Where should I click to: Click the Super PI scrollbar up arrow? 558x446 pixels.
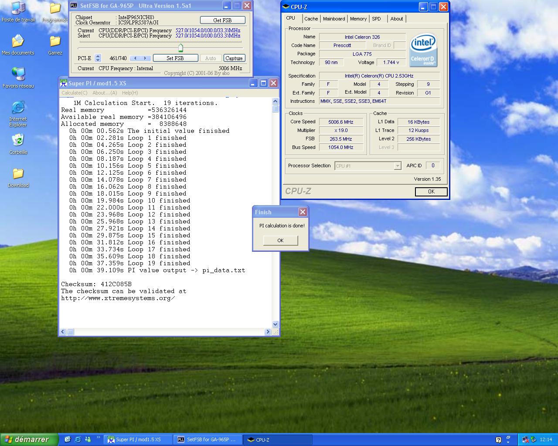[x=276, y=101]
